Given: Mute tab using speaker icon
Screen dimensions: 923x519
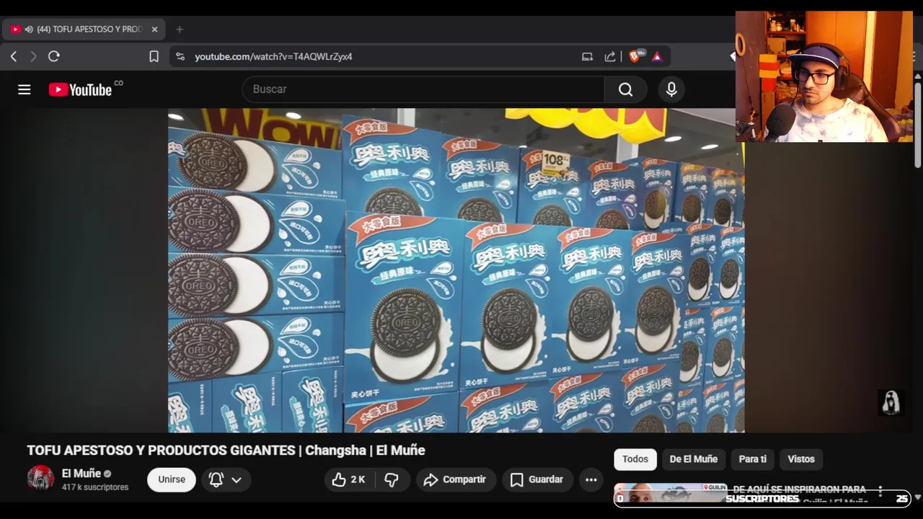Looking at the screenshot, I should [29, 30].
